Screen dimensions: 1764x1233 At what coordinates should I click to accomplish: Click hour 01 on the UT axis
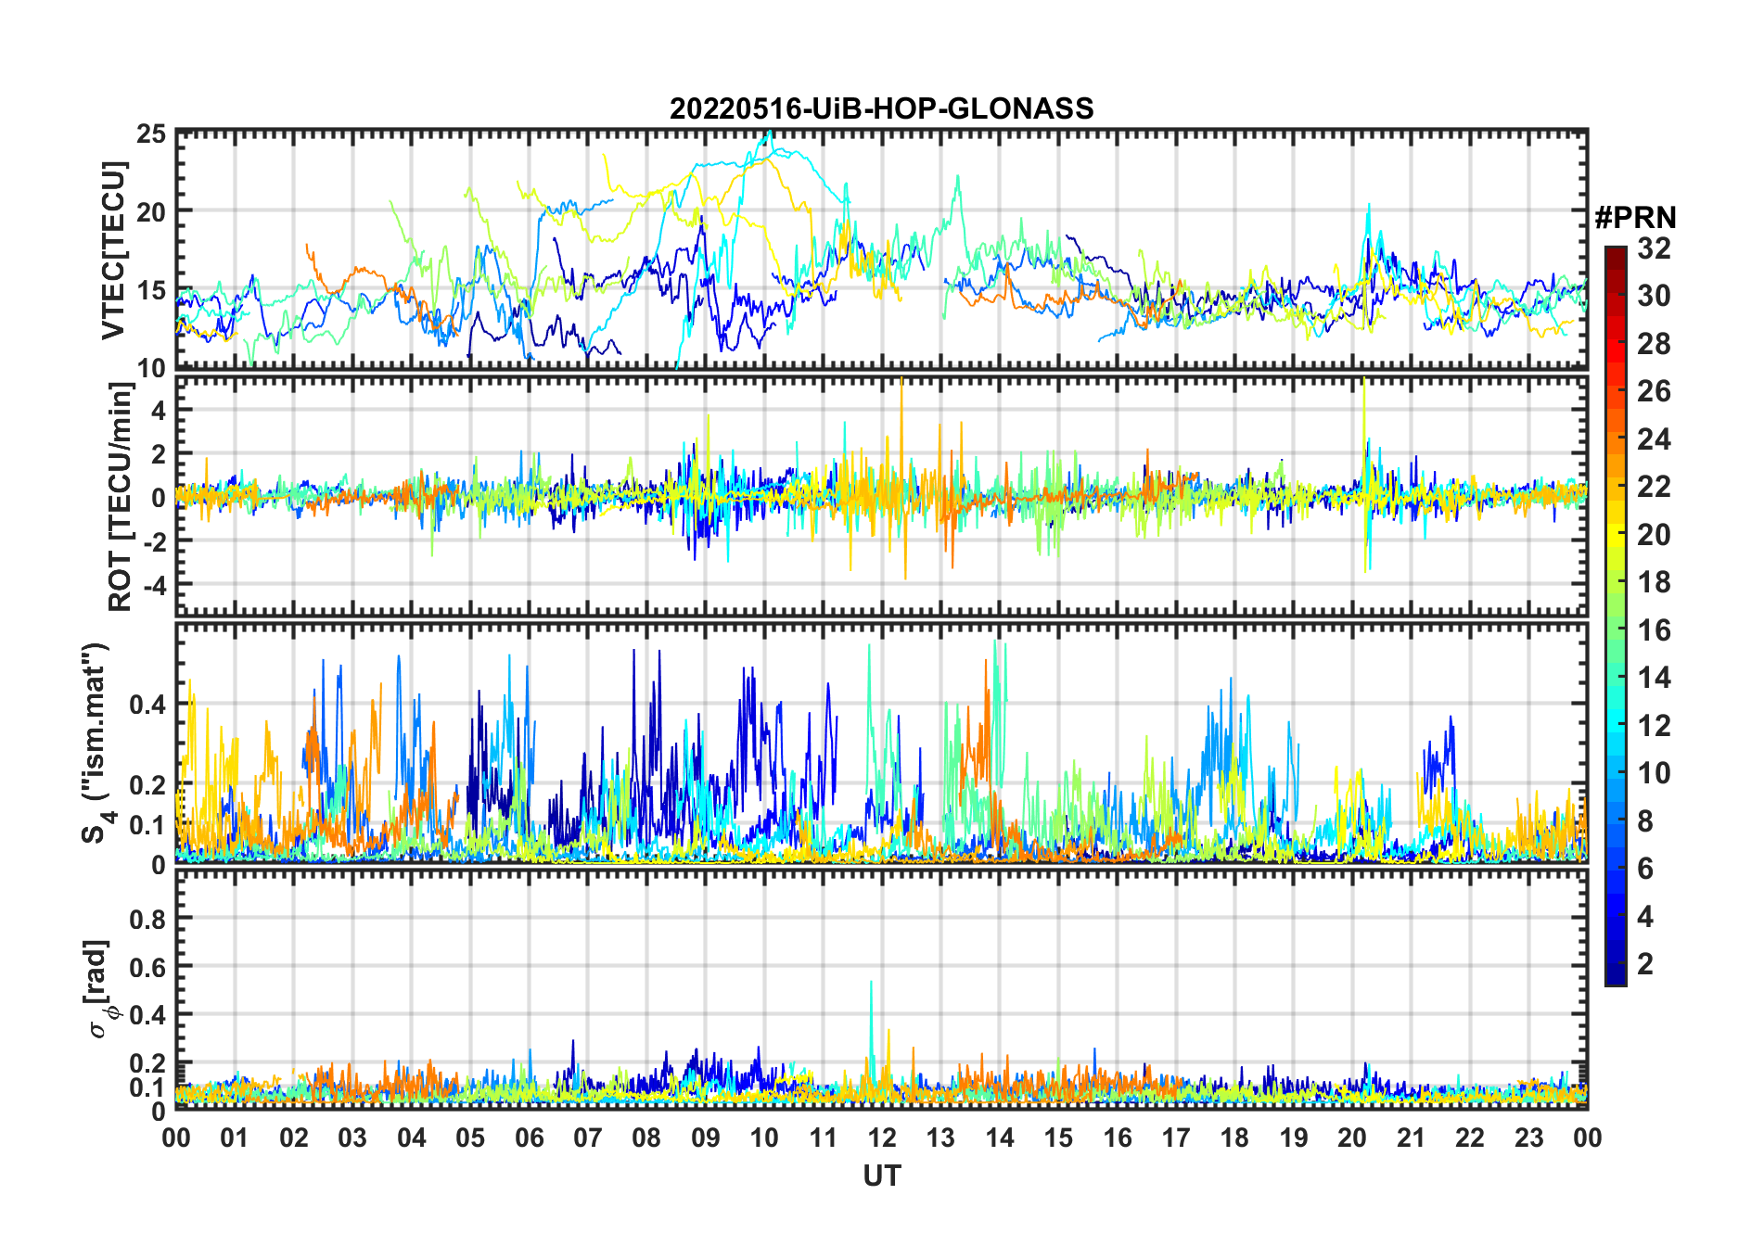[235, 1138]
